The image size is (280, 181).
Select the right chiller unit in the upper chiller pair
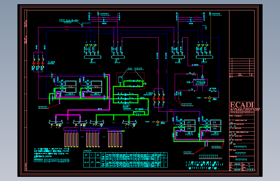(97, 87)
